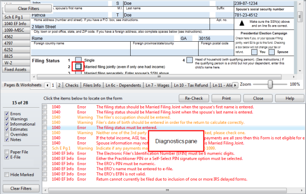Check the Head of household box
Viewport: 306px width, 194px height.
coord(190,60)
